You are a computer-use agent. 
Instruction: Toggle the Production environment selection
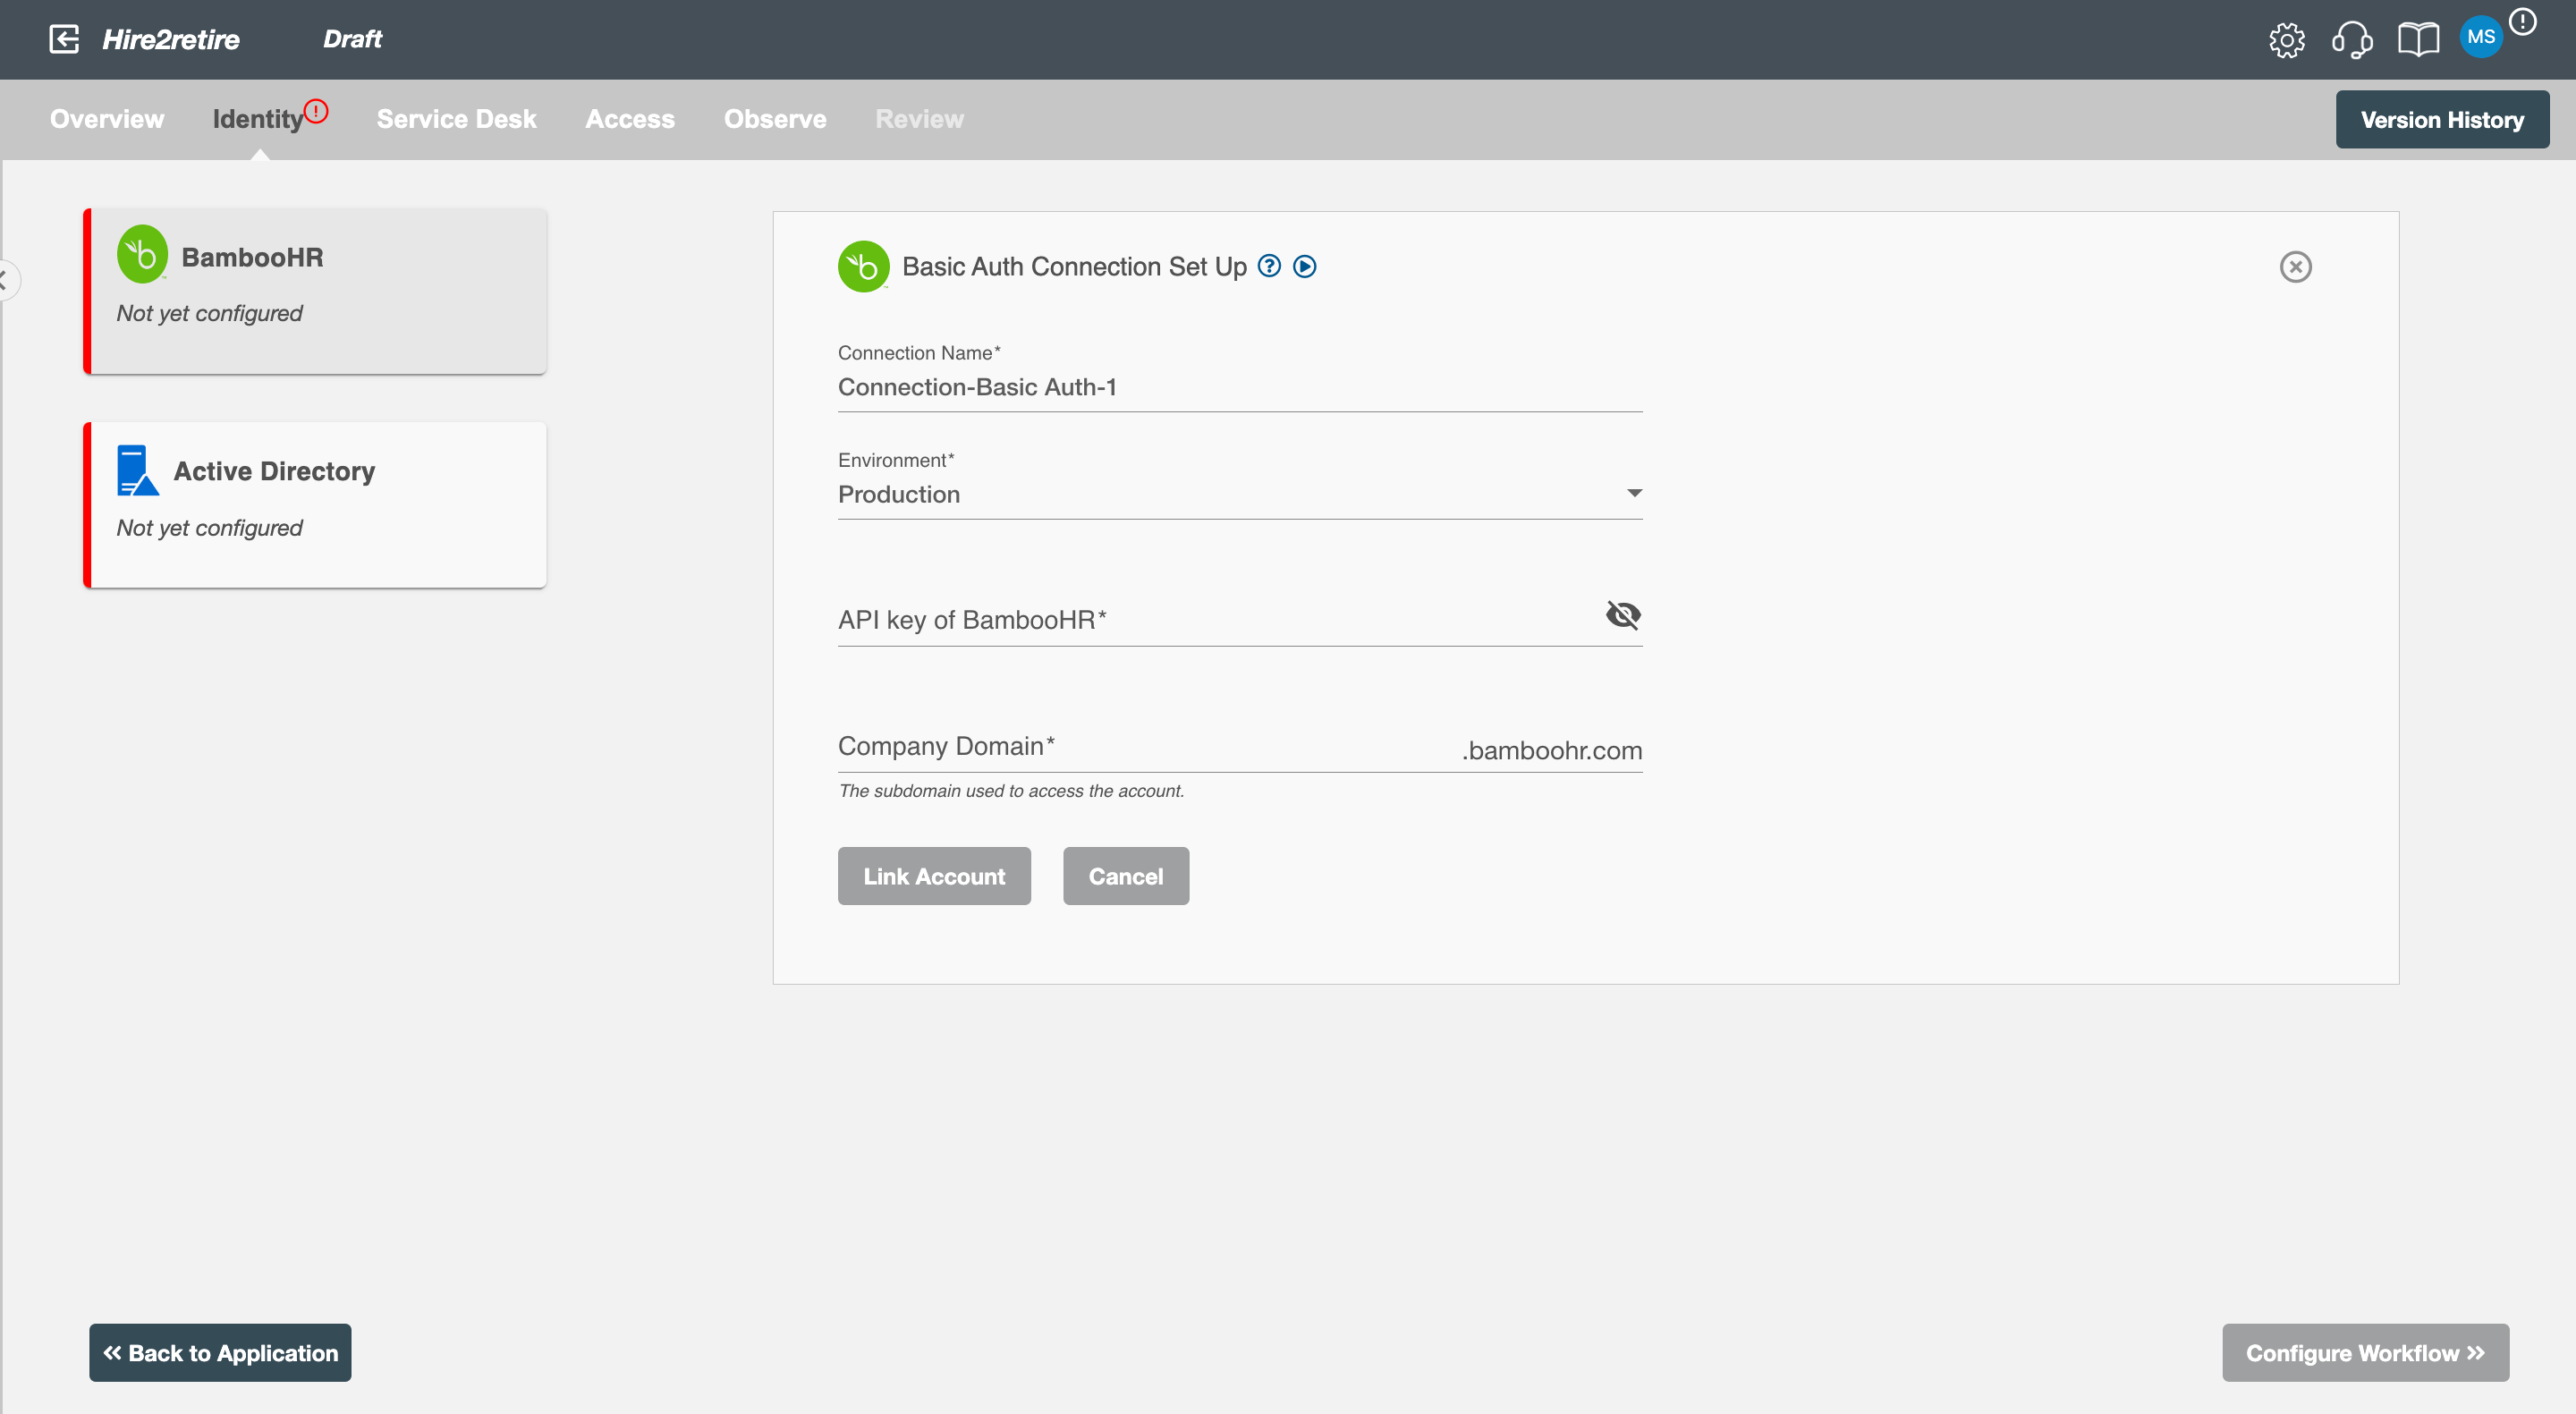(x=1631, y=495)
